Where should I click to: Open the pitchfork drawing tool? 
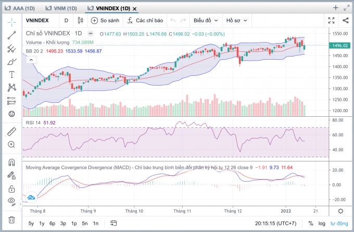pyautogui.click(x=12, y=48)
